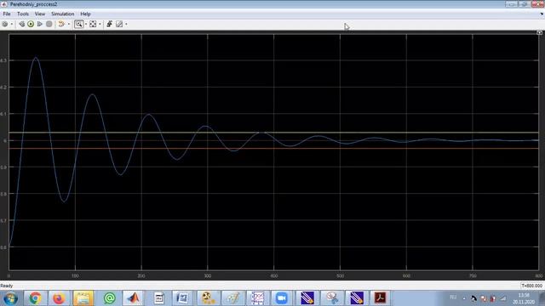545x306 pixels.
Task: Open Windows Explorer folder in taskbar
Action: click(83, 298)
